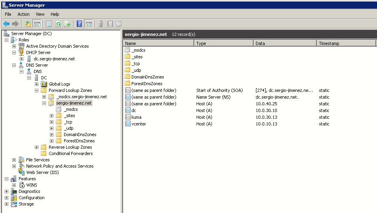The height and width of the screenshot is (213, 377).
Task: Select Conditional Forwarders in tree
Action: click(71, 153)
